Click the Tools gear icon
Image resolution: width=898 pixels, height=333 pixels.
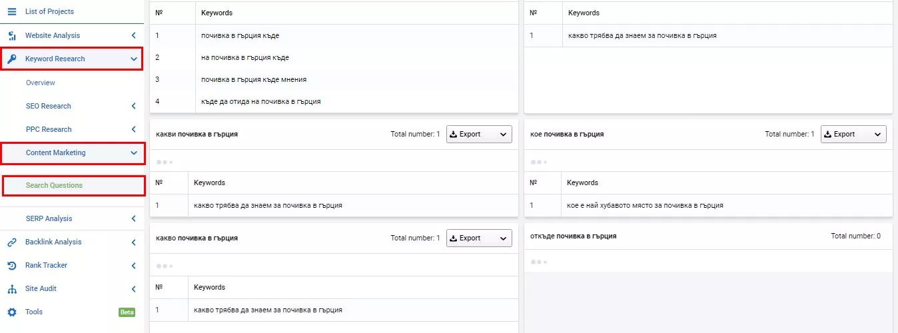click(x=11, y=312)
